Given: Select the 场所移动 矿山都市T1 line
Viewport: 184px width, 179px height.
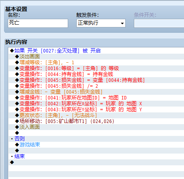Looking at the screenshot, I should click(96, 121).
